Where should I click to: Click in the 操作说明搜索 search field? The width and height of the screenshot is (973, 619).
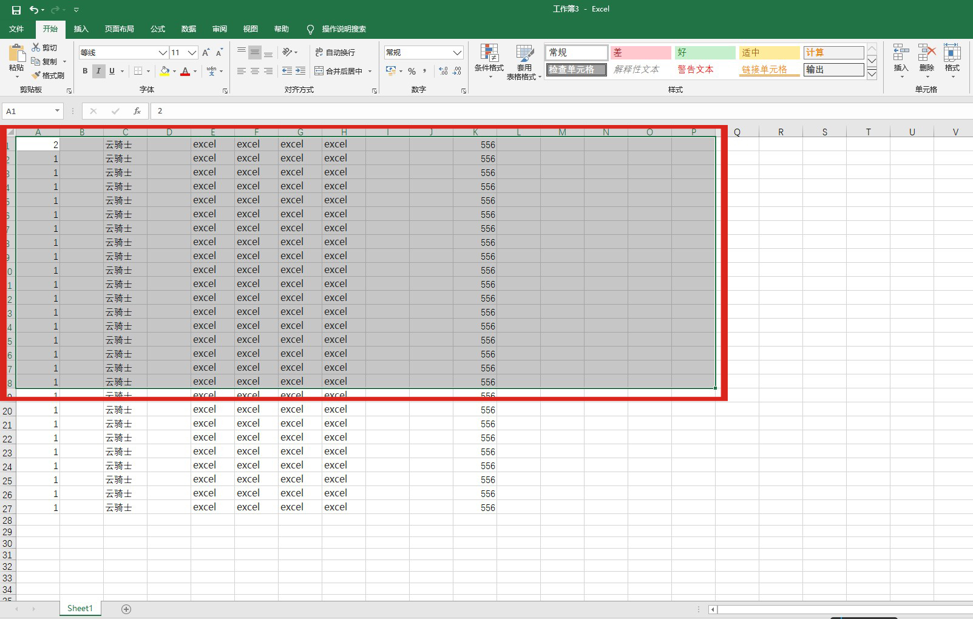[x=344, y=29]
